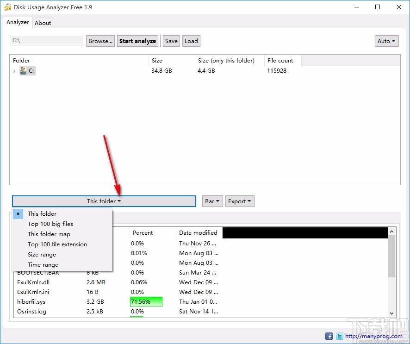
Task: Click the hiberfil.sys percent bar
Action: (x=146, y=301)
